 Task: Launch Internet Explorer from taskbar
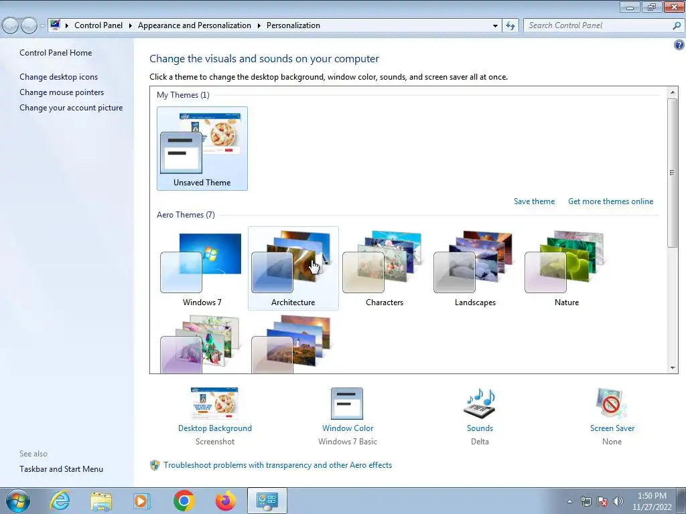(60, 501)
